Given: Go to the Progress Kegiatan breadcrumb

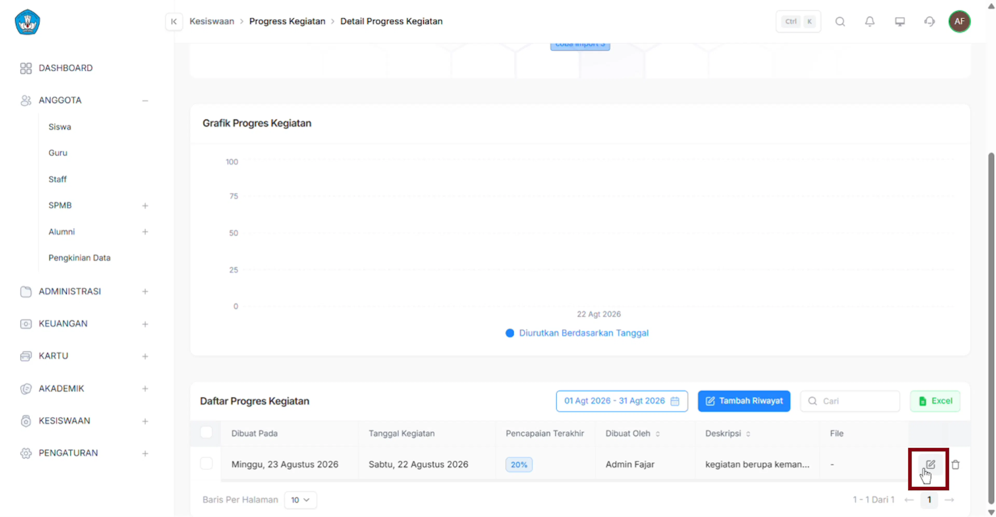Looking at the screenshot, I should [287, 21].
